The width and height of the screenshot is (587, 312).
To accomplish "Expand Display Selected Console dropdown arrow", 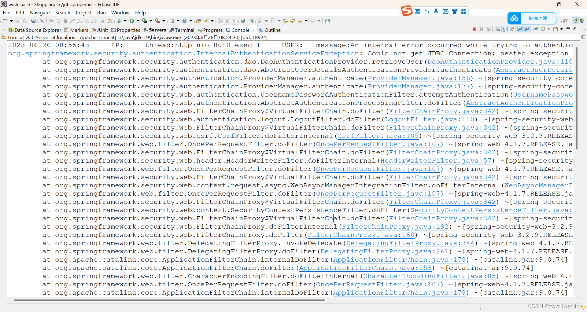I will pos(549,29).
